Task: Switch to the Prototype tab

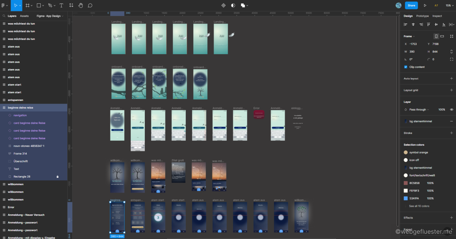Action: (422, 16)
